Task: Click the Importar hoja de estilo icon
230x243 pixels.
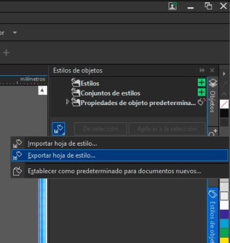Action: pyautogui.click(x=17, y=143)
